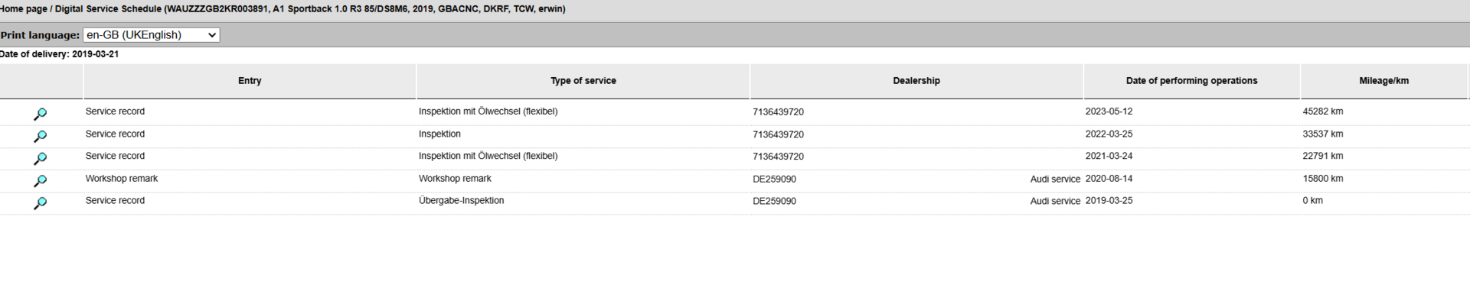Viewport: 1470px width, 294px height.
Task: Click Audi service label in 2019-03-25 row
Action: (1055, 202)
